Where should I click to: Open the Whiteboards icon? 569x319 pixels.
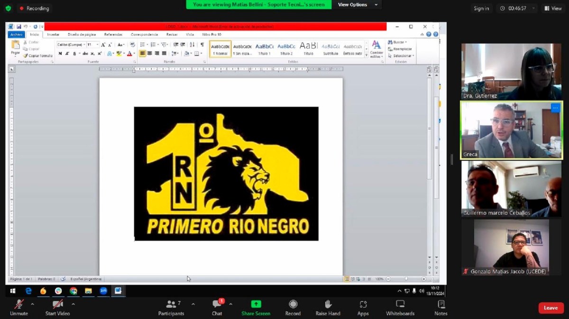tap(400, 304)
